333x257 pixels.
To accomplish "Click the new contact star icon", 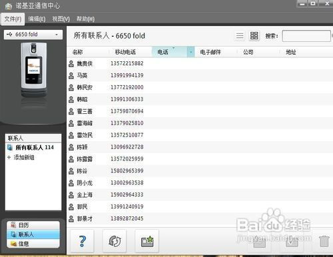I will click(147, 241).
